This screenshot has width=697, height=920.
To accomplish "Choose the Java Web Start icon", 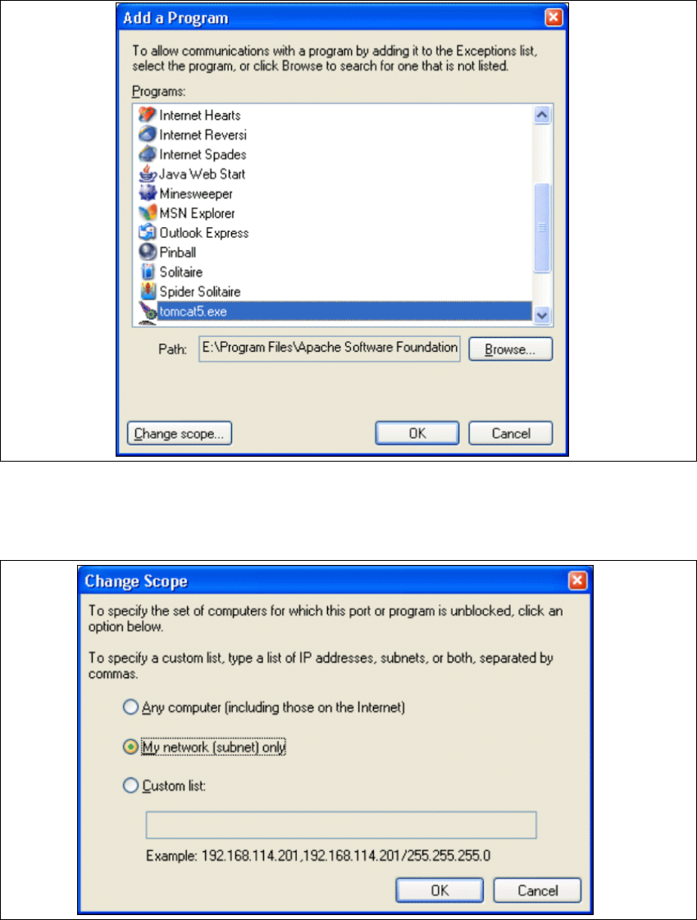I will click(148, 174).
